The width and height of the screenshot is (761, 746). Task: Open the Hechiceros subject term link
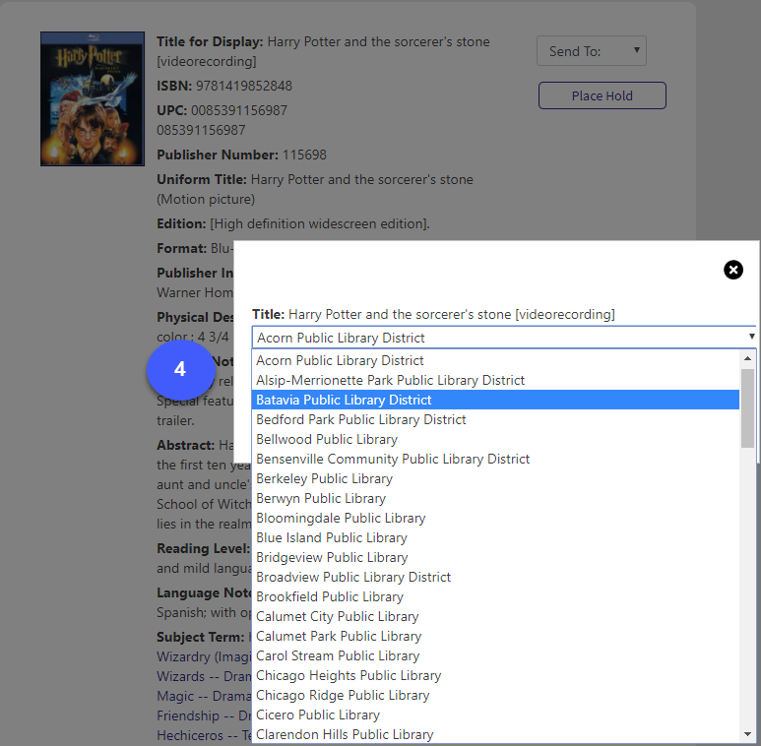click(204, 735)
